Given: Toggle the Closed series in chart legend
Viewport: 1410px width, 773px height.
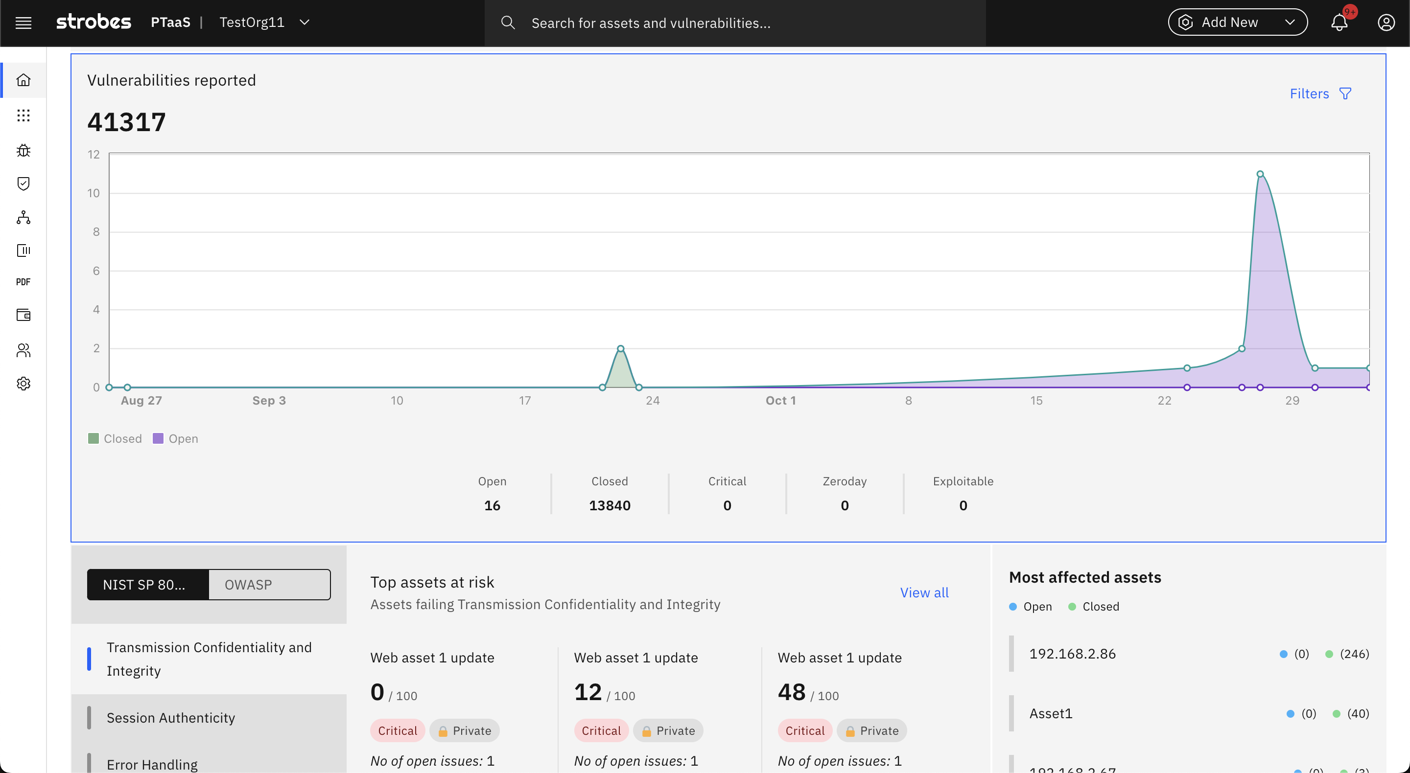Looking at the screenshot, I should [x=115, y=438].
